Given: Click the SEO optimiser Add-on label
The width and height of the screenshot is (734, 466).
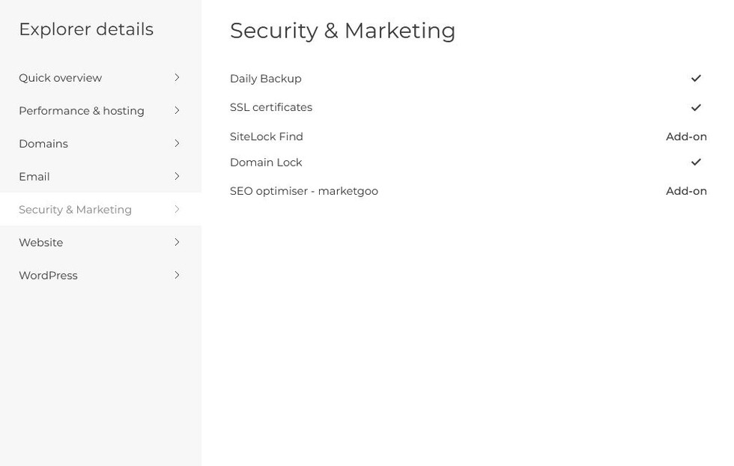Looking at the screenshot, I should click(686, 191).
